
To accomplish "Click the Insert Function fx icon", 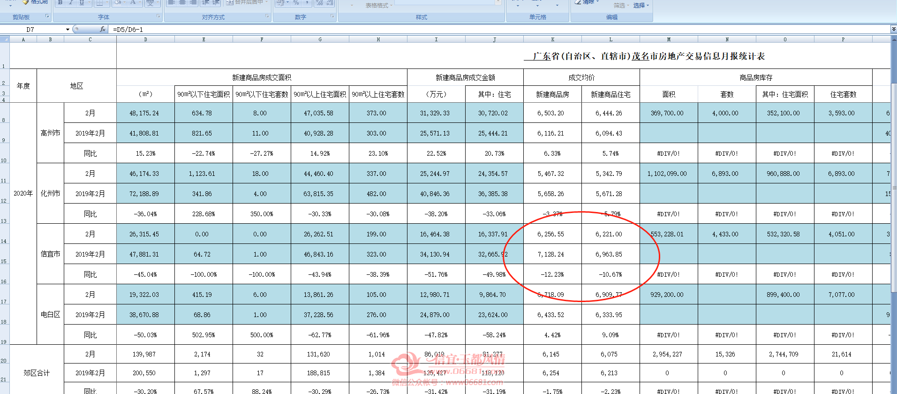I will [x=103, y=29].
